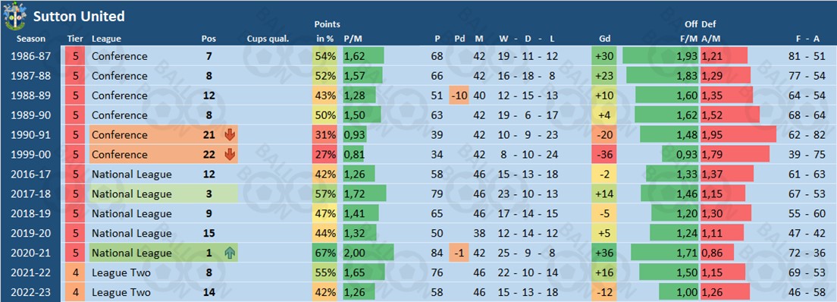Click the 2,00 points per match bar
Screen dimensions: 837x302
pos(368,253)
